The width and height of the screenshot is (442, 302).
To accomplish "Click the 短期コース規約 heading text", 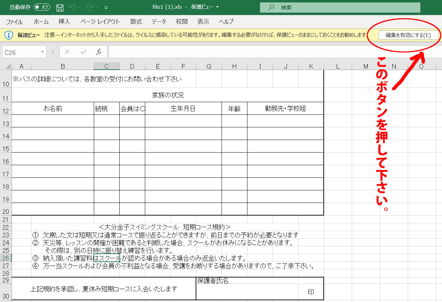I will tap(164, 227).
